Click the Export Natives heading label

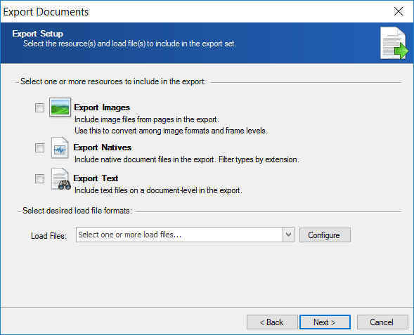(102, 147)
